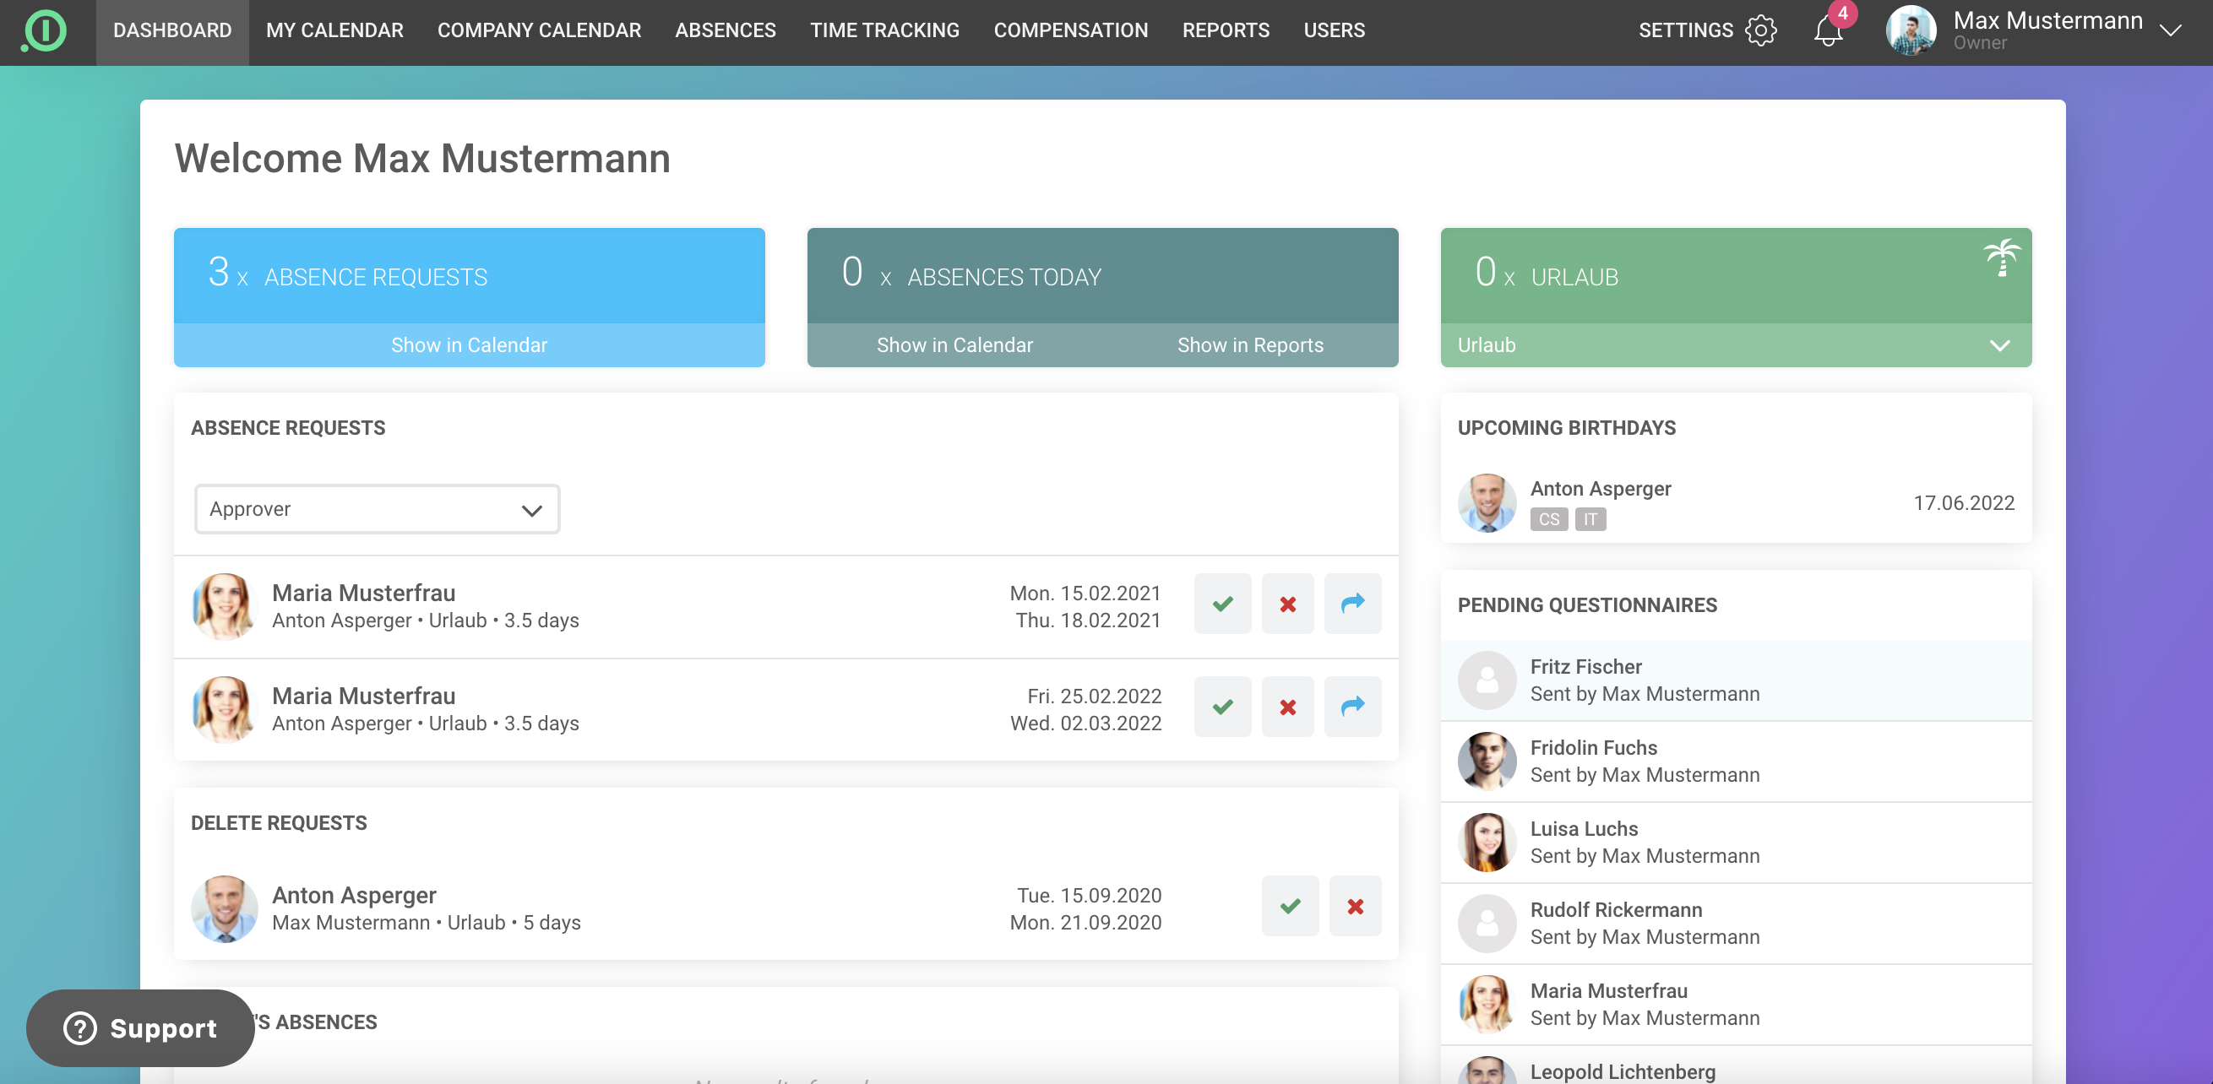Open the notifications bell

[x=1828, y=31]
